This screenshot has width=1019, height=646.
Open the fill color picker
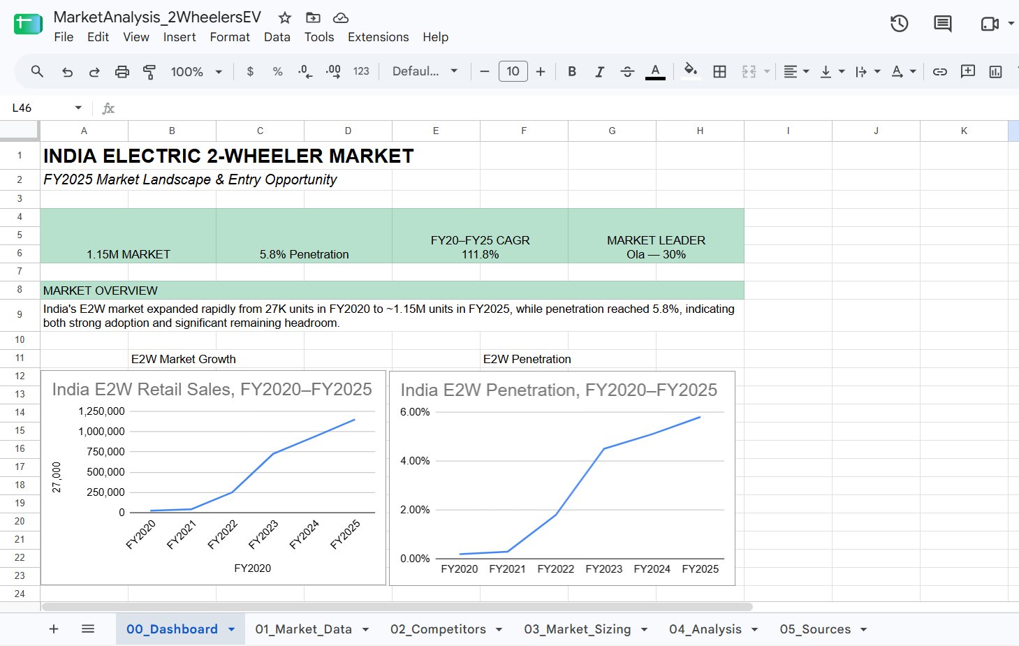coord(691,71)
